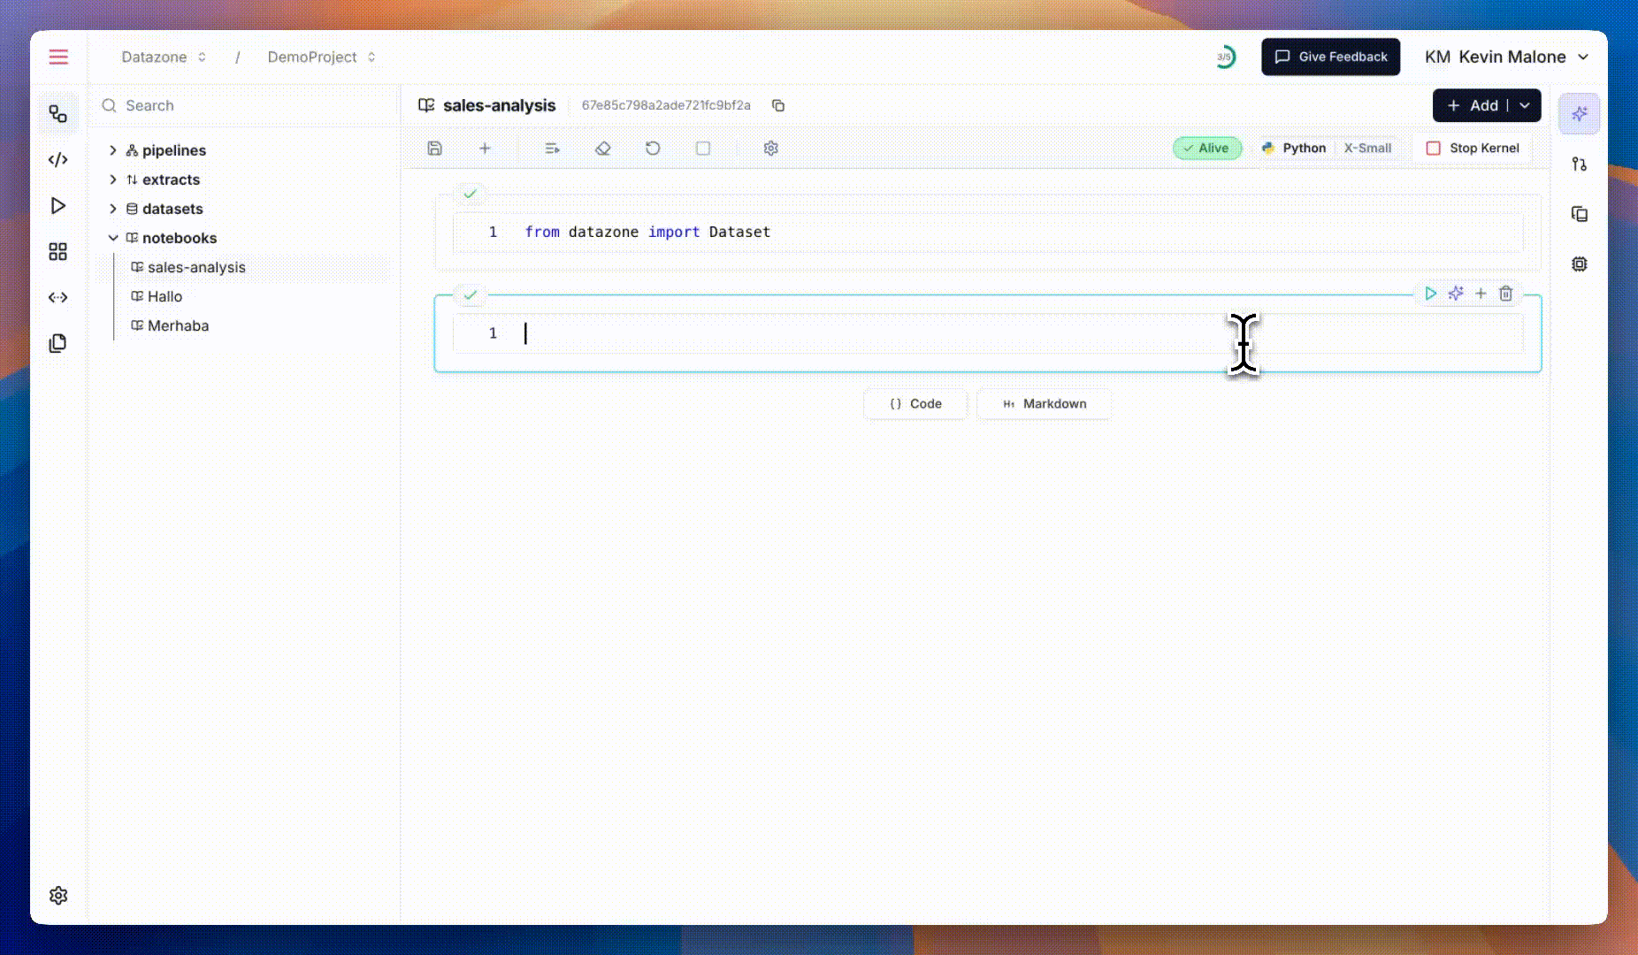Click the Give Feedback button
Screen dimensions: 1638x955
click(1331, 57)
